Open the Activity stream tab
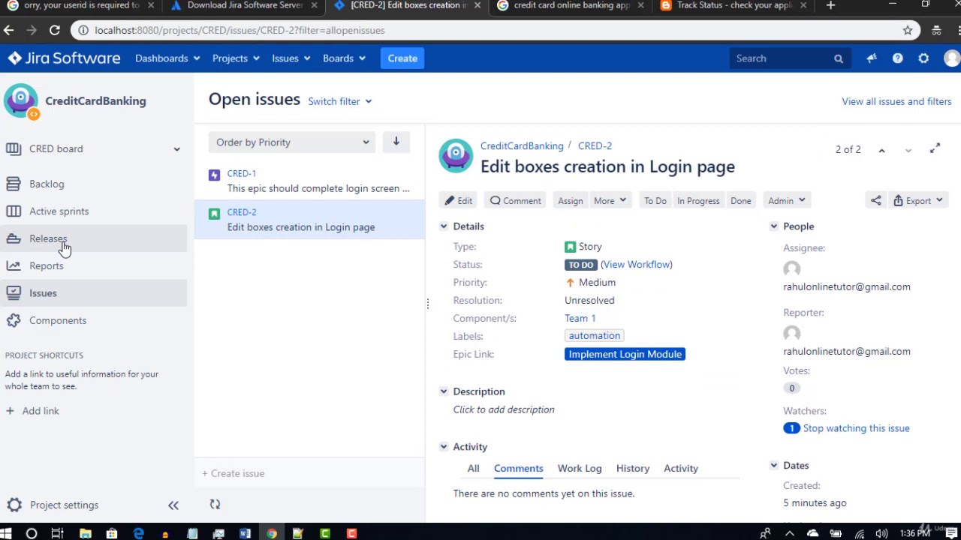 point(681,469)
